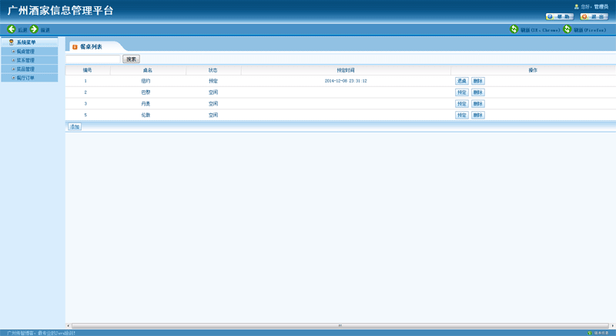
Task: Open the 帮助 help button
Action: [560, 16]
